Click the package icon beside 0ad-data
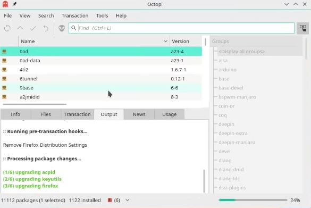This screenshot has height=208, width=311. [x=4, y=61]
